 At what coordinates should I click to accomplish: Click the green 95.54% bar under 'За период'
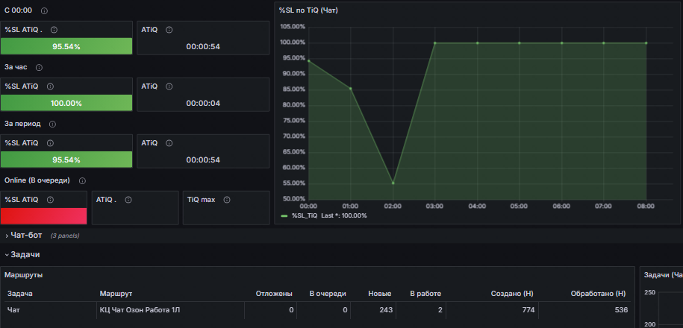[x=66, y=160]
